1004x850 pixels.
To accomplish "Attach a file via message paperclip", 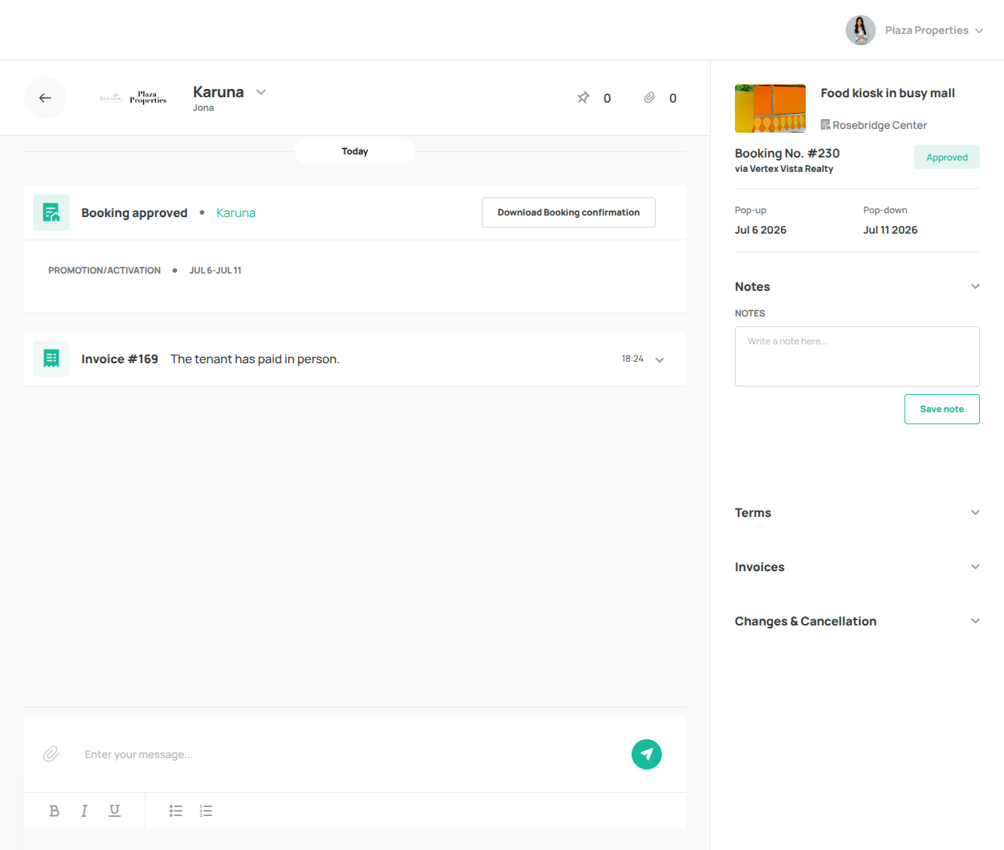I will tap(51, 754).
